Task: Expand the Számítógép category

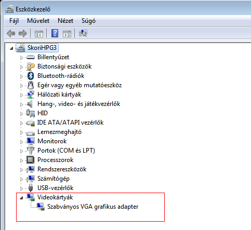Action: [x=21, y=179]
